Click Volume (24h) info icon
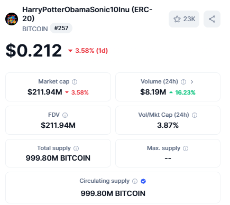The width and height of the screenshot is (230, 205). pyautogui.click(x=183, y=82)
